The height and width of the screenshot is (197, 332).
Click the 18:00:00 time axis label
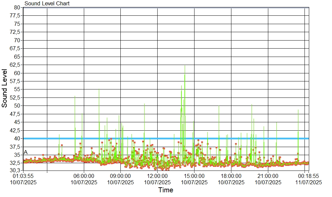[231, 176]
